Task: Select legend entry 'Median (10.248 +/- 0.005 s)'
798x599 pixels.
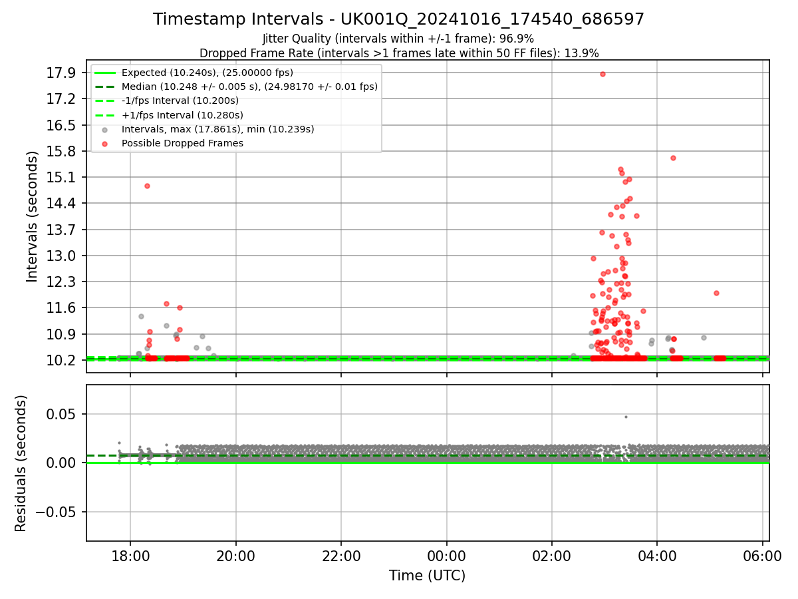Action: [x=249, y=87]
